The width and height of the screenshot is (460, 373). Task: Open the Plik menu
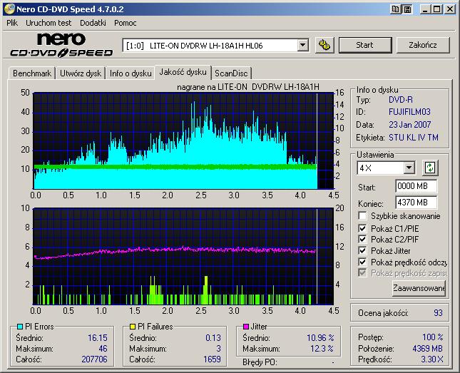click(12, 23)
